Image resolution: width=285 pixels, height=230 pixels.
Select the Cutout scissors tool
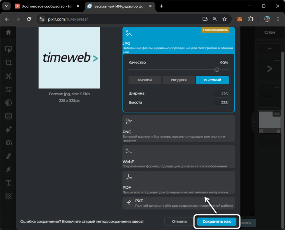[x=8, y=76]
